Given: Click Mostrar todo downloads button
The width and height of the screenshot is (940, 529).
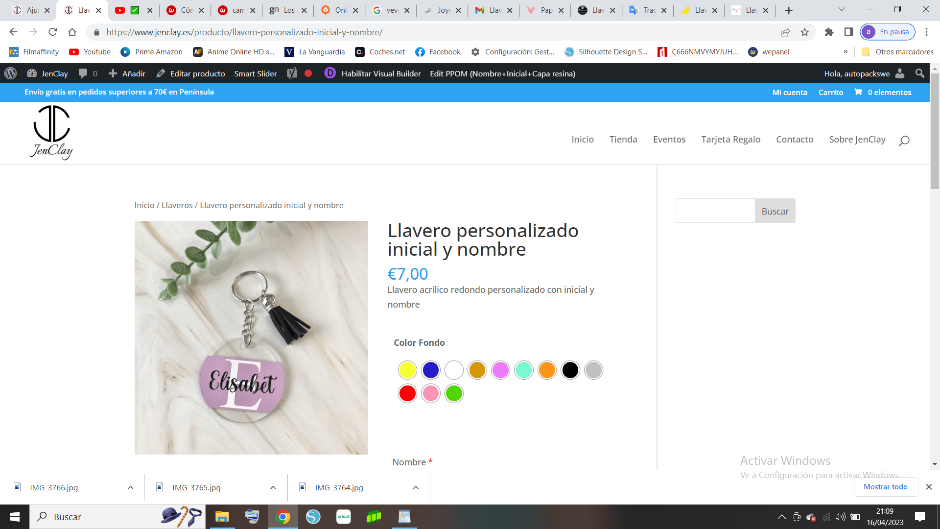Looking at the screenshot, I should tap(886, 487).
